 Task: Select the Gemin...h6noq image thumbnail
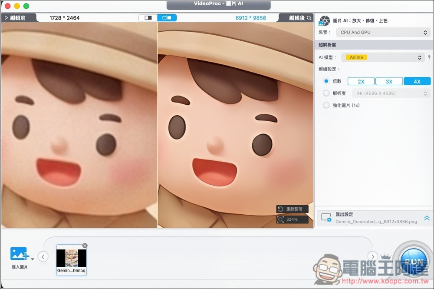click(71, 259)
